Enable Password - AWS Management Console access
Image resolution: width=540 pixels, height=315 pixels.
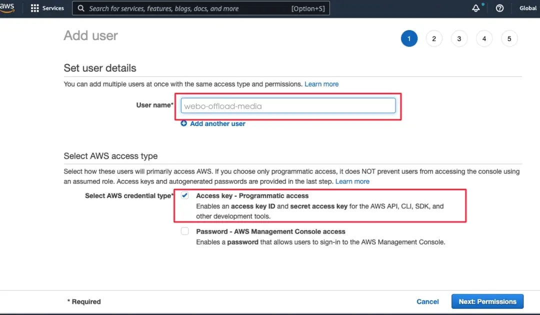click(x=185, y=231)
